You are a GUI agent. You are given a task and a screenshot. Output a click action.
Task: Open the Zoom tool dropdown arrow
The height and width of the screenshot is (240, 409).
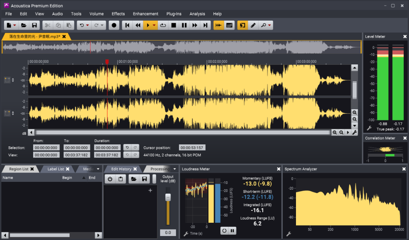tap(270, 25)
